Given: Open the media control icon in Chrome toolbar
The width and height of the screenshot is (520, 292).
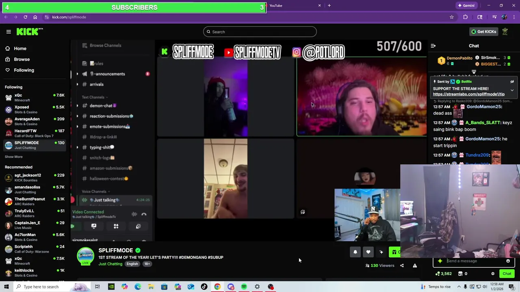Looking at the screenshot, I should pyautogui.click(x=494, y=17).
